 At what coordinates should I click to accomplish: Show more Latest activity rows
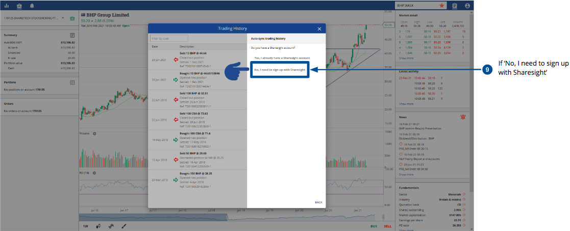pyautogui.click(x=406, y=104)
